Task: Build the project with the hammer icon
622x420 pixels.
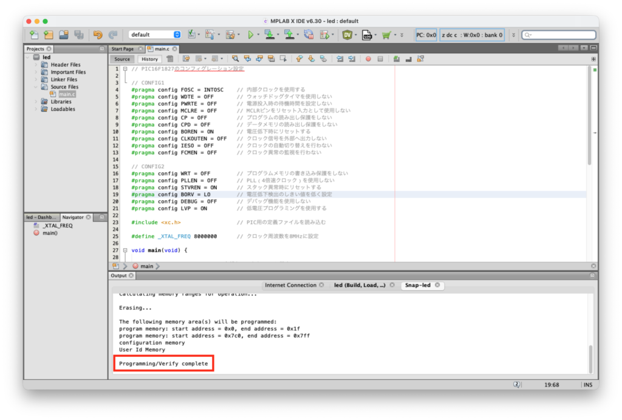Action: tap(210, 35)
